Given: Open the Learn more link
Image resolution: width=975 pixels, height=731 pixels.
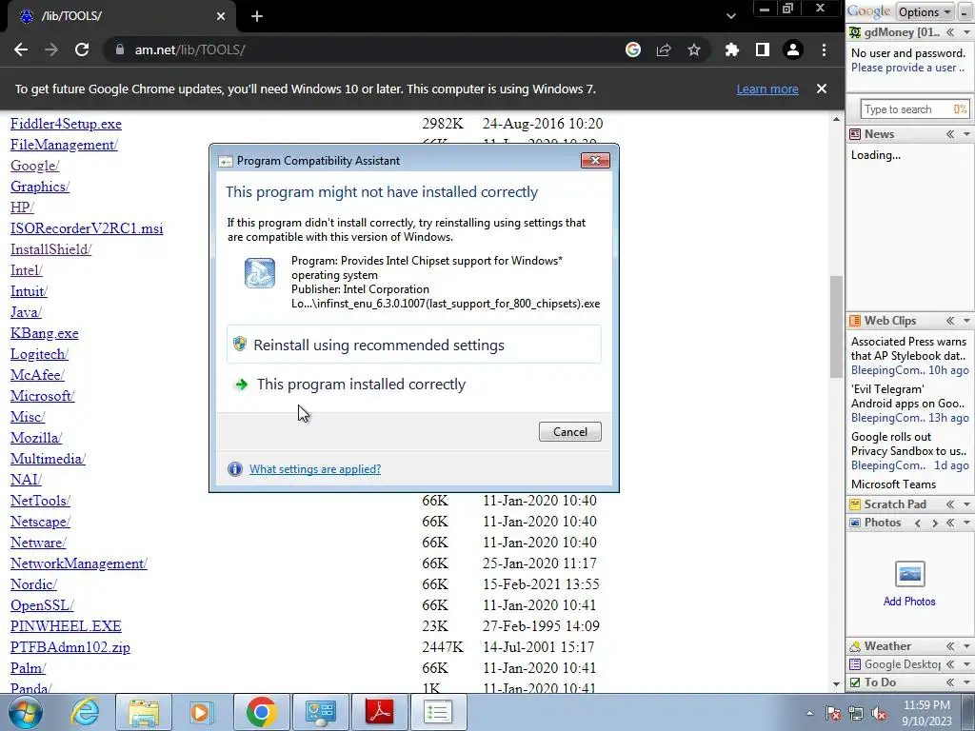Looking at the screenshot, I should pyautogui.click(x=767, y=89).
